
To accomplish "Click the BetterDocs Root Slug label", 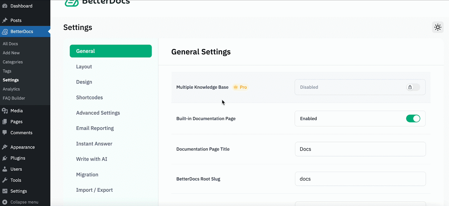I will click(198, 179).
